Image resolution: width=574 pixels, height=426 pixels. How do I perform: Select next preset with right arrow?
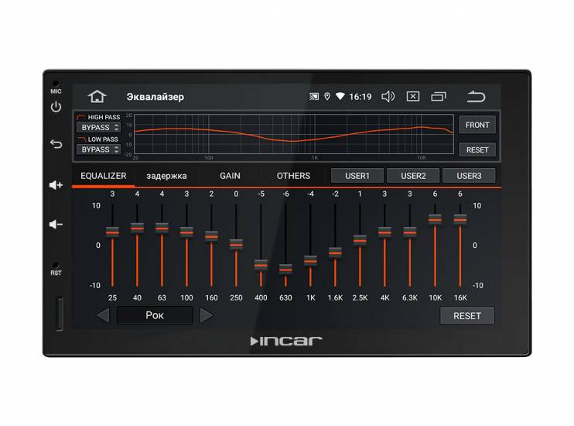207,315
